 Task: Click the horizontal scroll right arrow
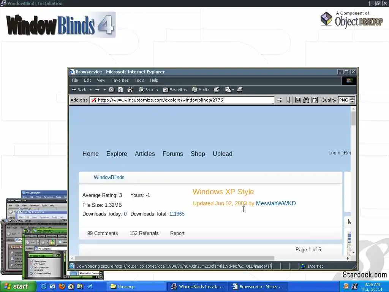click(348, 258)
